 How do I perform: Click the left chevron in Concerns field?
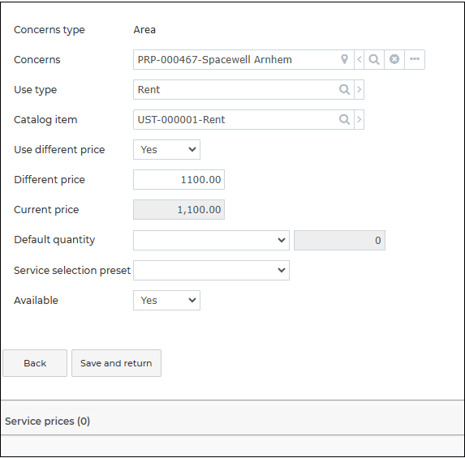pyautogui.click(x=360, y=59)
